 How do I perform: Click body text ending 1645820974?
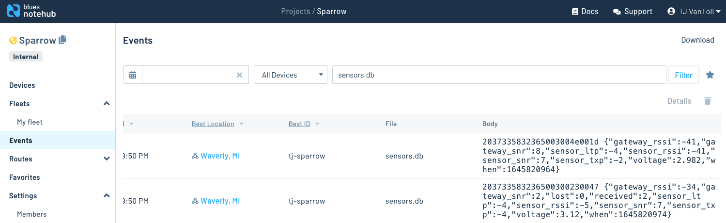pyautogui.click(x=599, y=201)
